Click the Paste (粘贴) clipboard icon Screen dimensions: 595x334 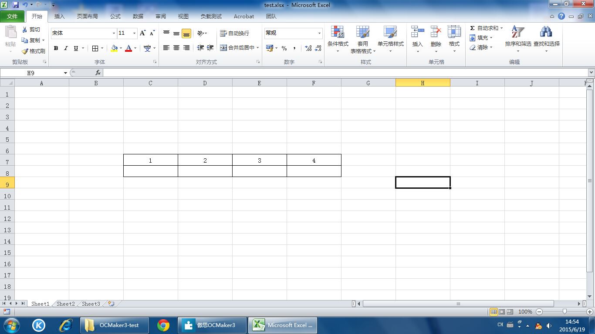click(x=10, y=32)
